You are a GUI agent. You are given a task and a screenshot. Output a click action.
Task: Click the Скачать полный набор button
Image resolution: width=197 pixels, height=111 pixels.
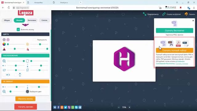click(x=175, y=50)
